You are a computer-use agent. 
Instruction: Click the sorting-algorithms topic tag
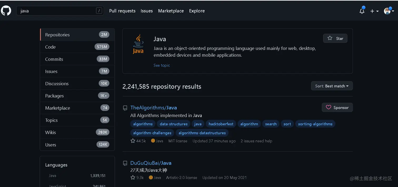[x=315, y=124]
